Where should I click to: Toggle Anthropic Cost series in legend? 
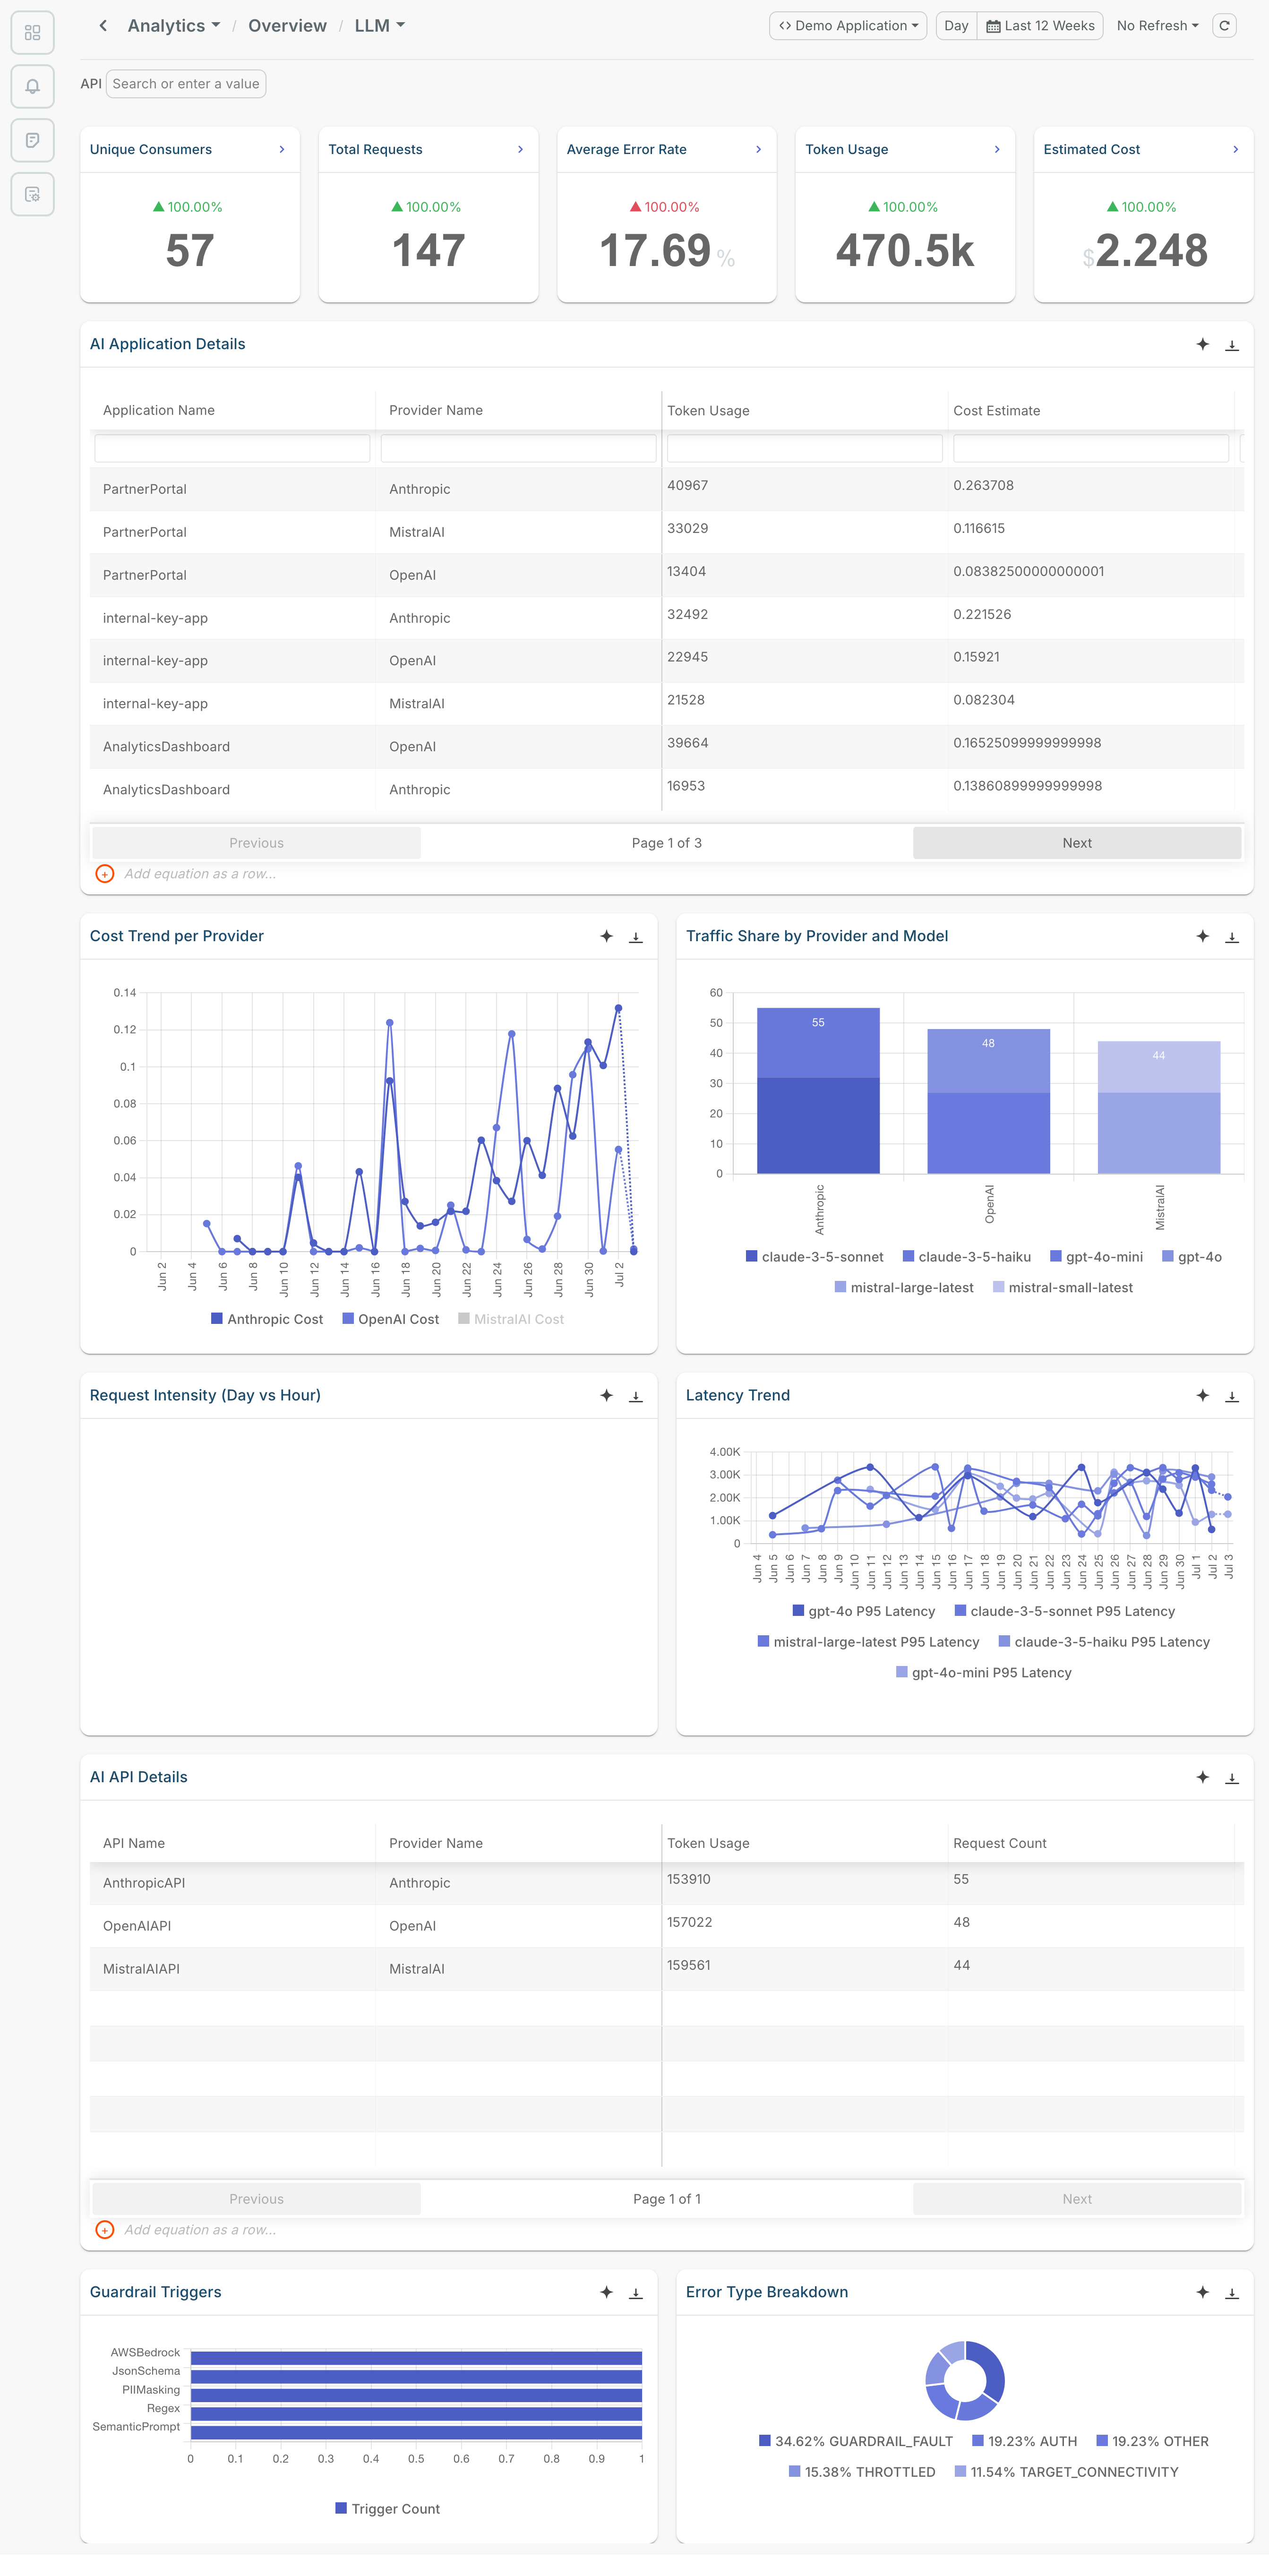[x=267, y=1319]
